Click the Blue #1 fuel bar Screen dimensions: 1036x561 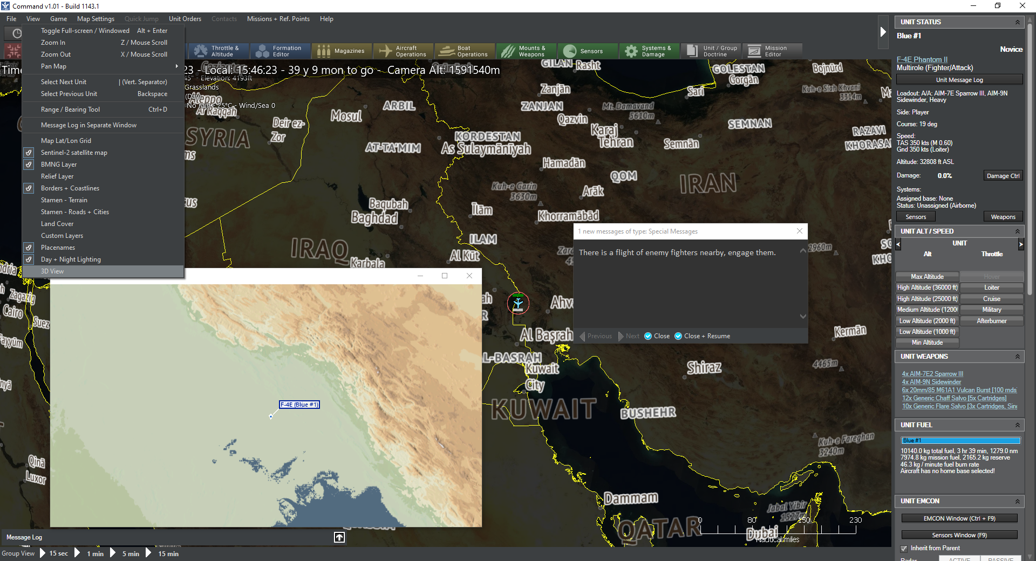coord(960,441)
